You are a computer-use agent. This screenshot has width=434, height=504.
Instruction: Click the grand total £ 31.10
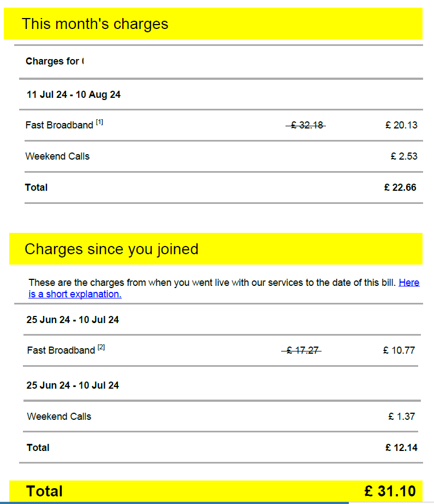(x=390, y=491)
